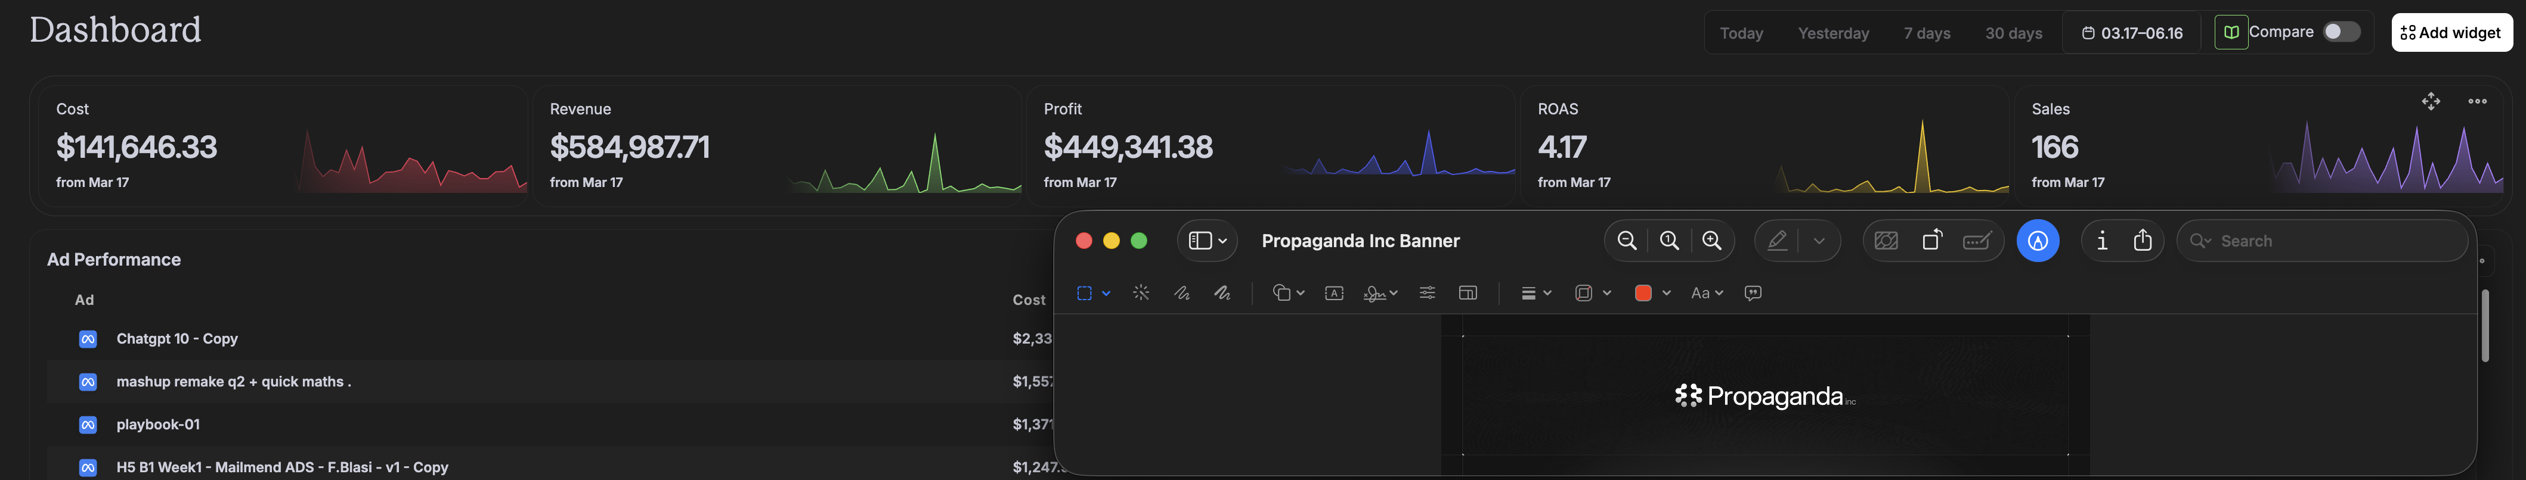Click the Share icon in Preview

pos(2143,241)
